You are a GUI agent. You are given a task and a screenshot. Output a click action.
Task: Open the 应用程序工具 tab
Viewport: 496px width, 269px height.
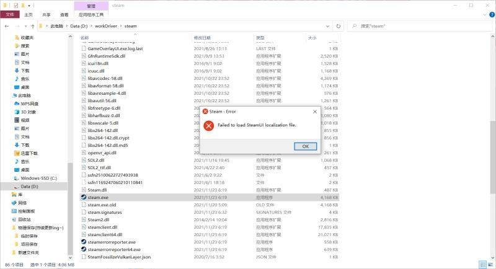[x=91, y=14]
